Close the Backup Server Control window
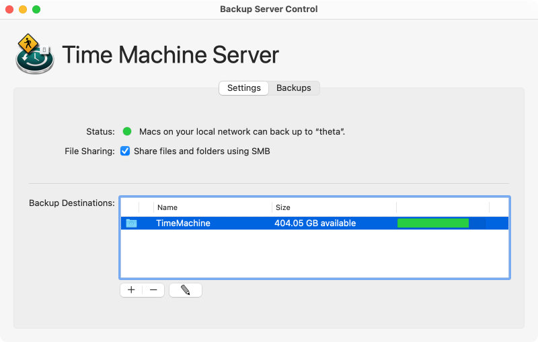 pyautogui.click(x=9, y=9)
